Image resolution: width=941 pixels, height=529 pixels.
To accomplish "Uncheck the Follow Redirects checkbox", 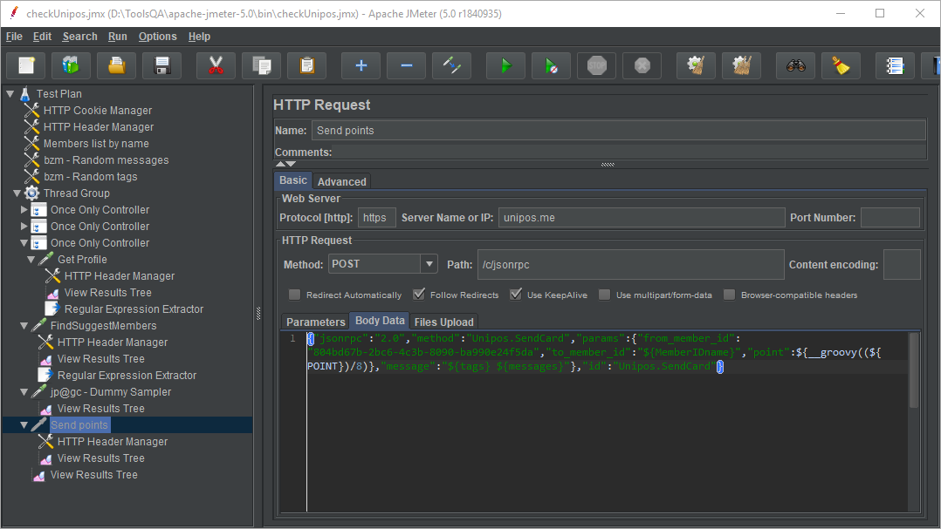I will pyautogui.click(x=419, y=295).
